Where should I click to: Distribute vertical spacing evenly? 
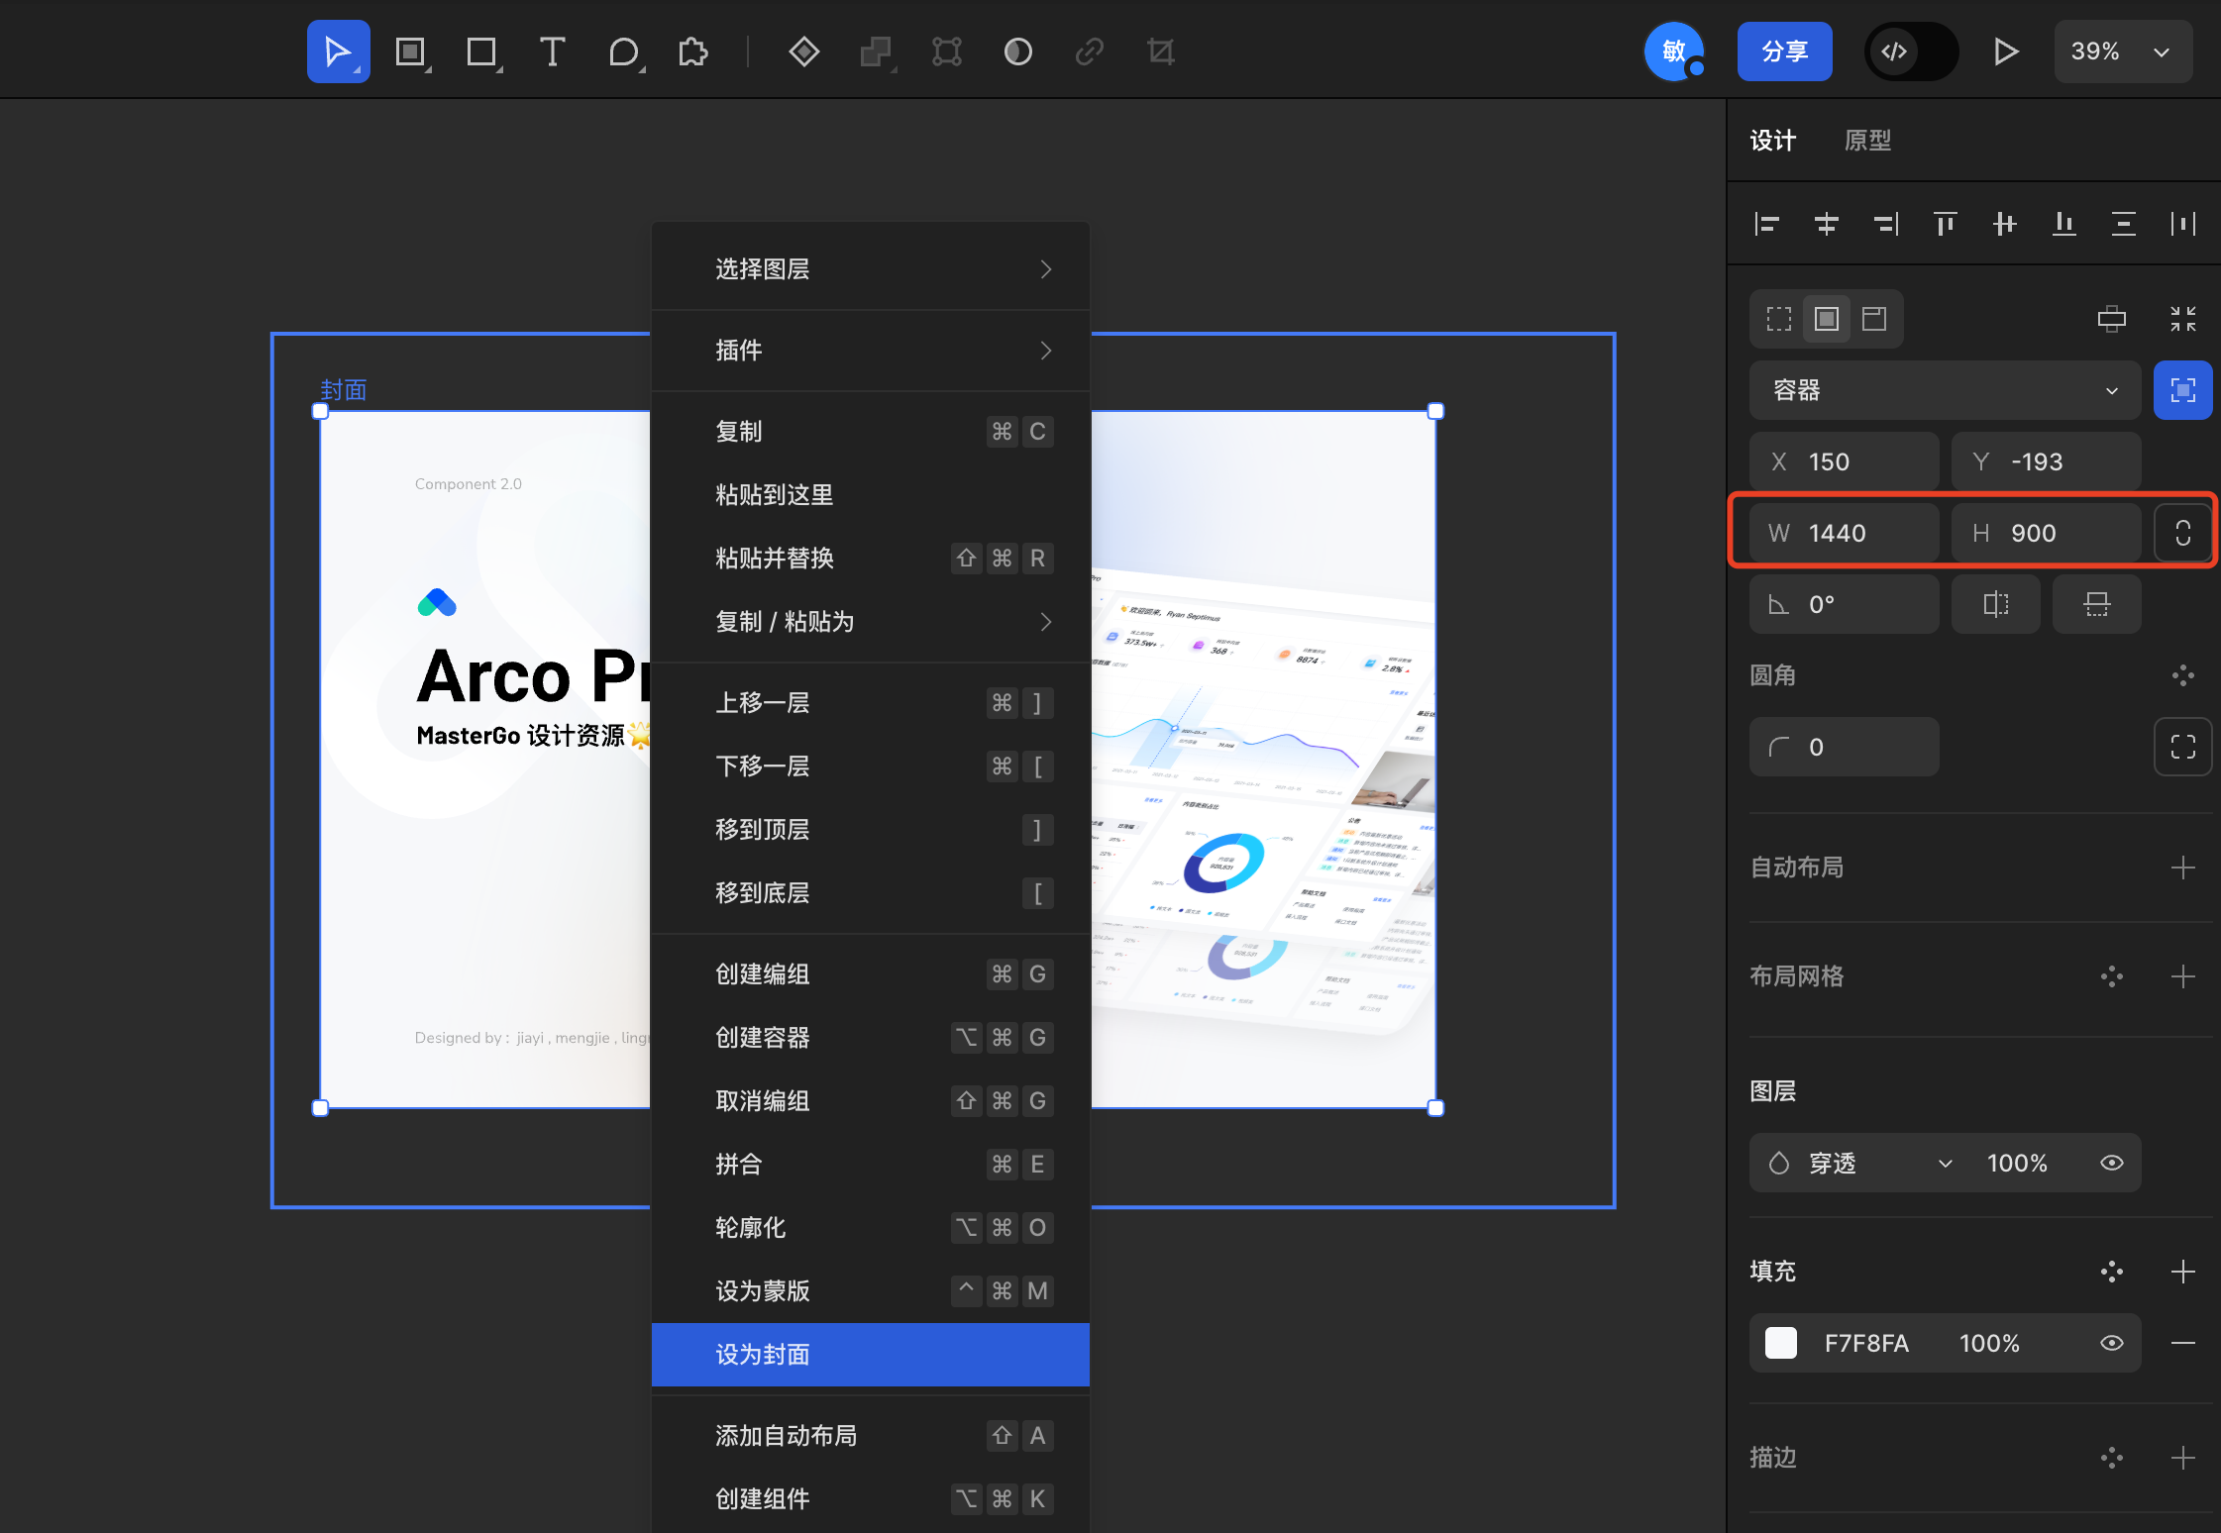click(x=2124, y=224)
